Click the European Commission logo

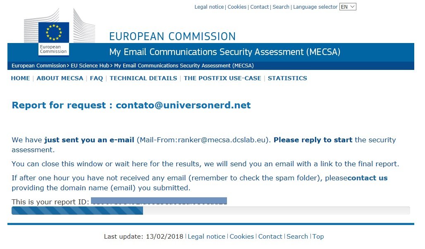(54, 38)
